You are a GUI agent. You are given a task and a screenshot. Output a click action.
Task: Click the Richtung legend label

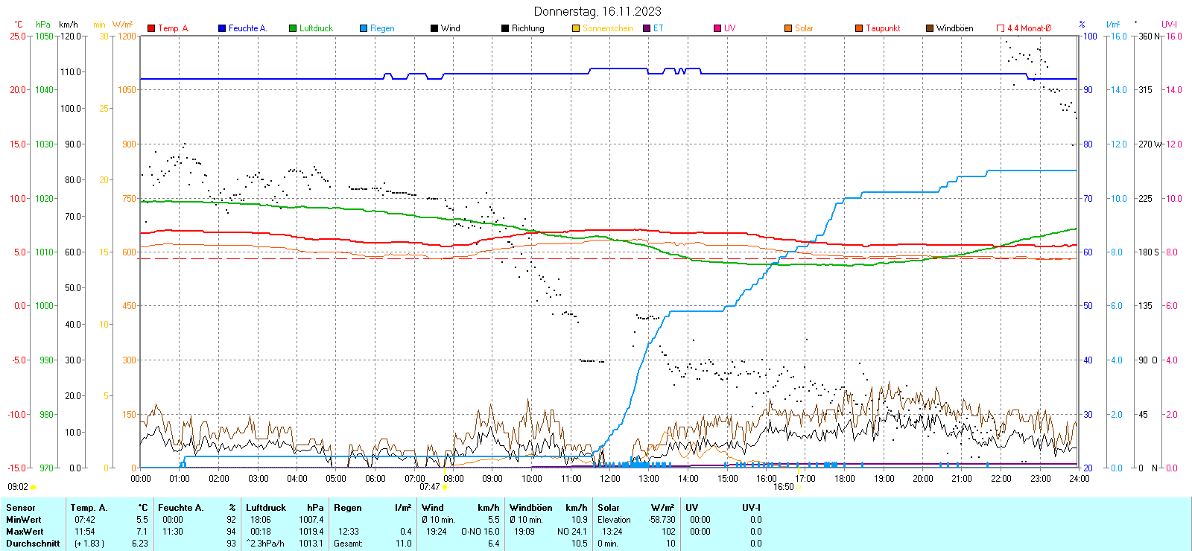527,28
